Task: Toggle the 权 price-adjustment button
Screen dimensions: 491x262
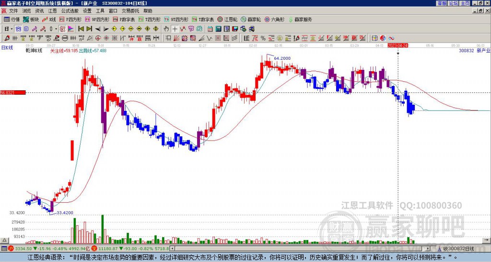Action: (x=62, y=29)
